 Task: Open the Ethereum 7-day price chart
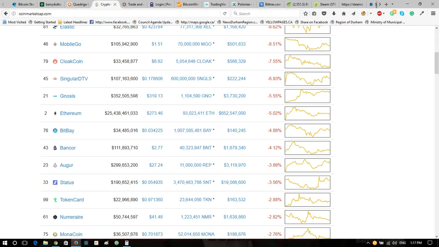(307, 113)
